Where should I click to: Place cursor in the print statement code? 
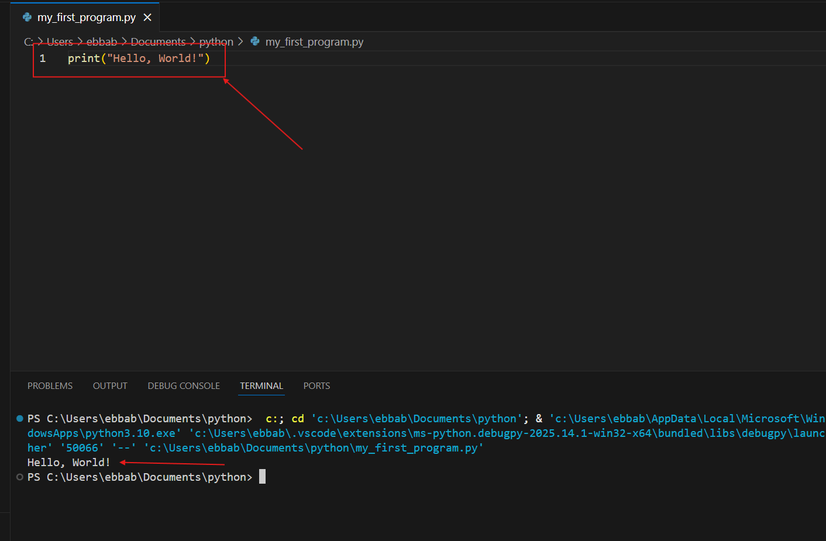139,58
